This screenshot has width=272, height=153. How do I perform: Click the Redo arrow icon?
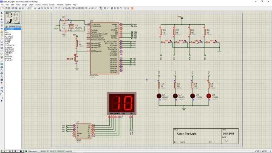pyautogui.click(x=59, y=8)
